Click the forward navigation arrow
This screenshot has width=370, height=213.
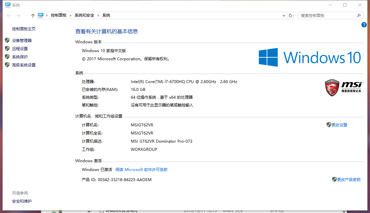(x=18, y=16)
